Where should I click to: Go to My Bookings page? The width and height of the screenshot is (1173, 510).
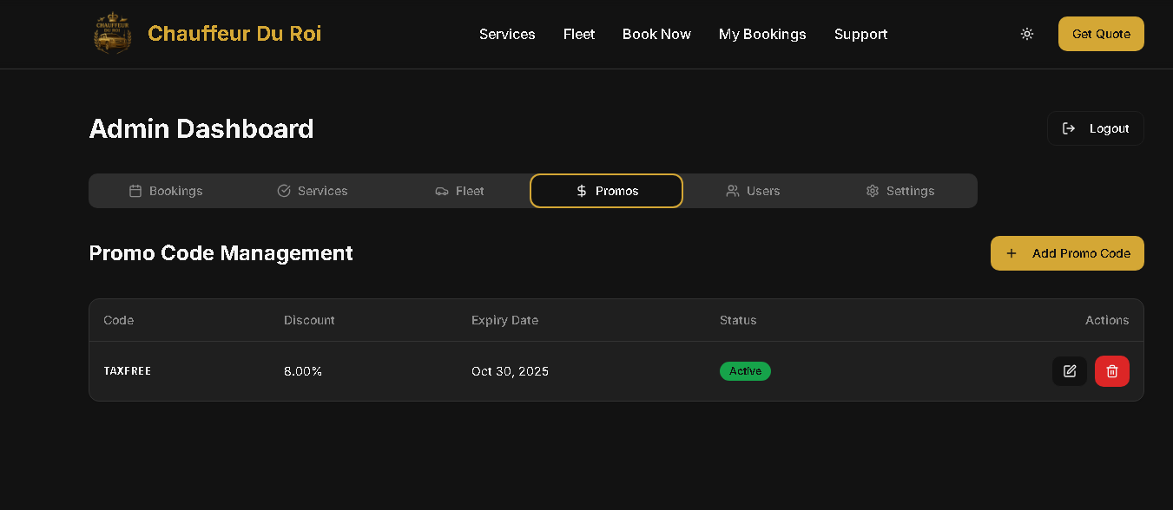tap(762, 34)
